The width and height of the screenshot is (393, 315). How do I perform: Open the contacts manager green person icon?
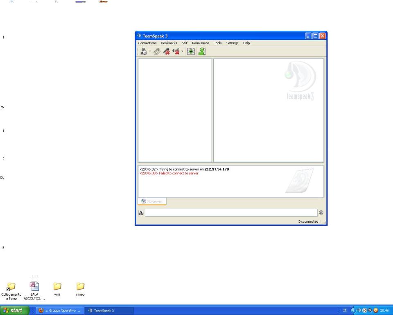pyautogui.click(x=202, y=52)
